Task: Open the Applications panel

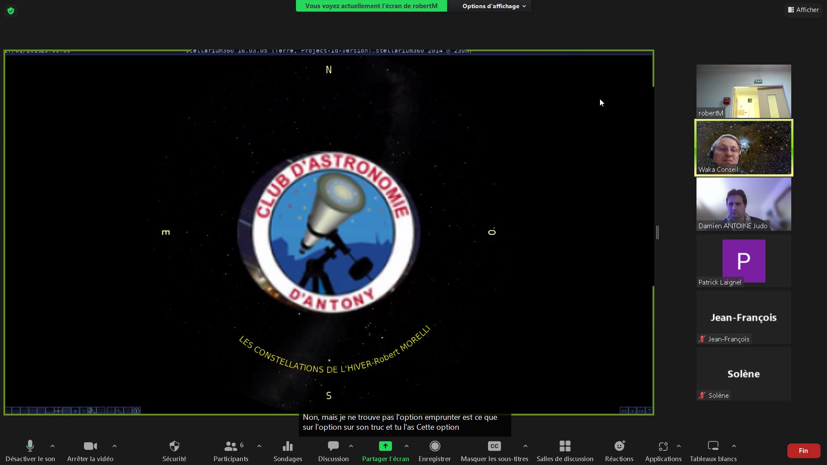Action: pyautogui.click(x=663, y=450)
